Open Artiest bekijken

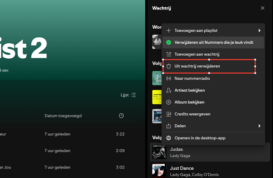(213, 90)
